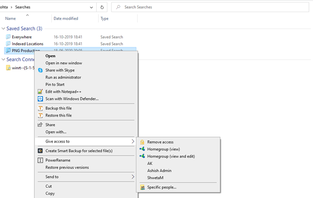Viewport: 313px width, 198px height.
Task: Select the Everywhere row name
Action: (x=22, y=37)
